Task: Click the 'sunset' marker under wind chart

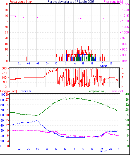Action: pyautogui.click(x=103, y=66)
